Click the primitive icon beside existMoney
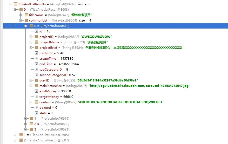228x144 pixels. [37, 91]
